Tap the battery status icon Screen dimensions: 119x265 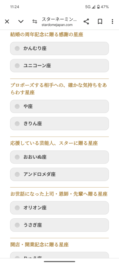pyautogui.click(x=98, y=7)
